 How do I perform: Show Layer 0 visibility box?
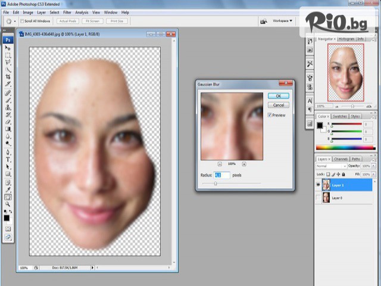tap(317, 198)
